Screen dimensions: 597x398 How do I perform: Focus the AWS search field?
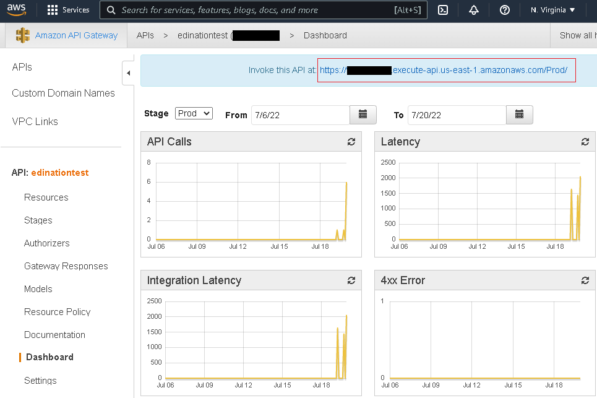(x=264, y=10)
